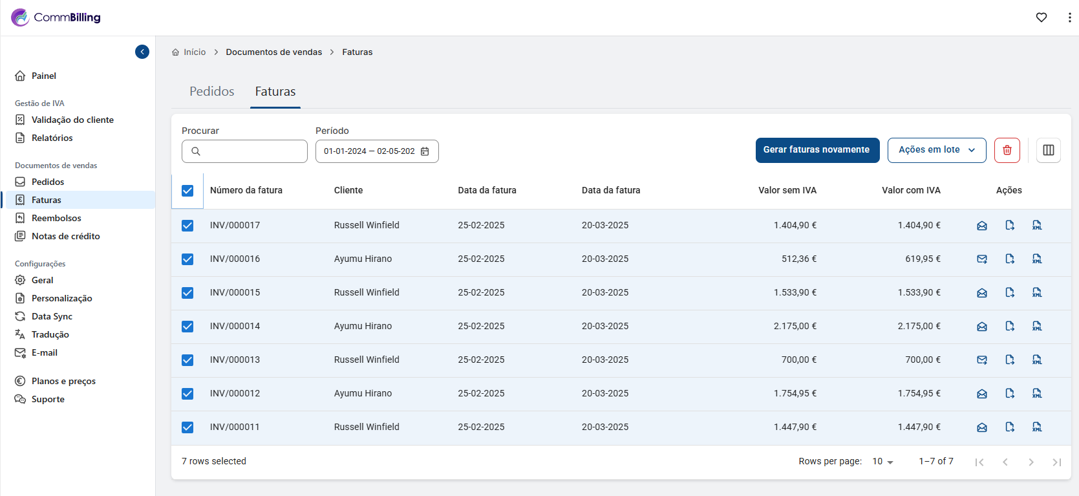Screen dimensions: 1079x496
Task: Open the Período date range picker
Action: click(x=370, y=151)
